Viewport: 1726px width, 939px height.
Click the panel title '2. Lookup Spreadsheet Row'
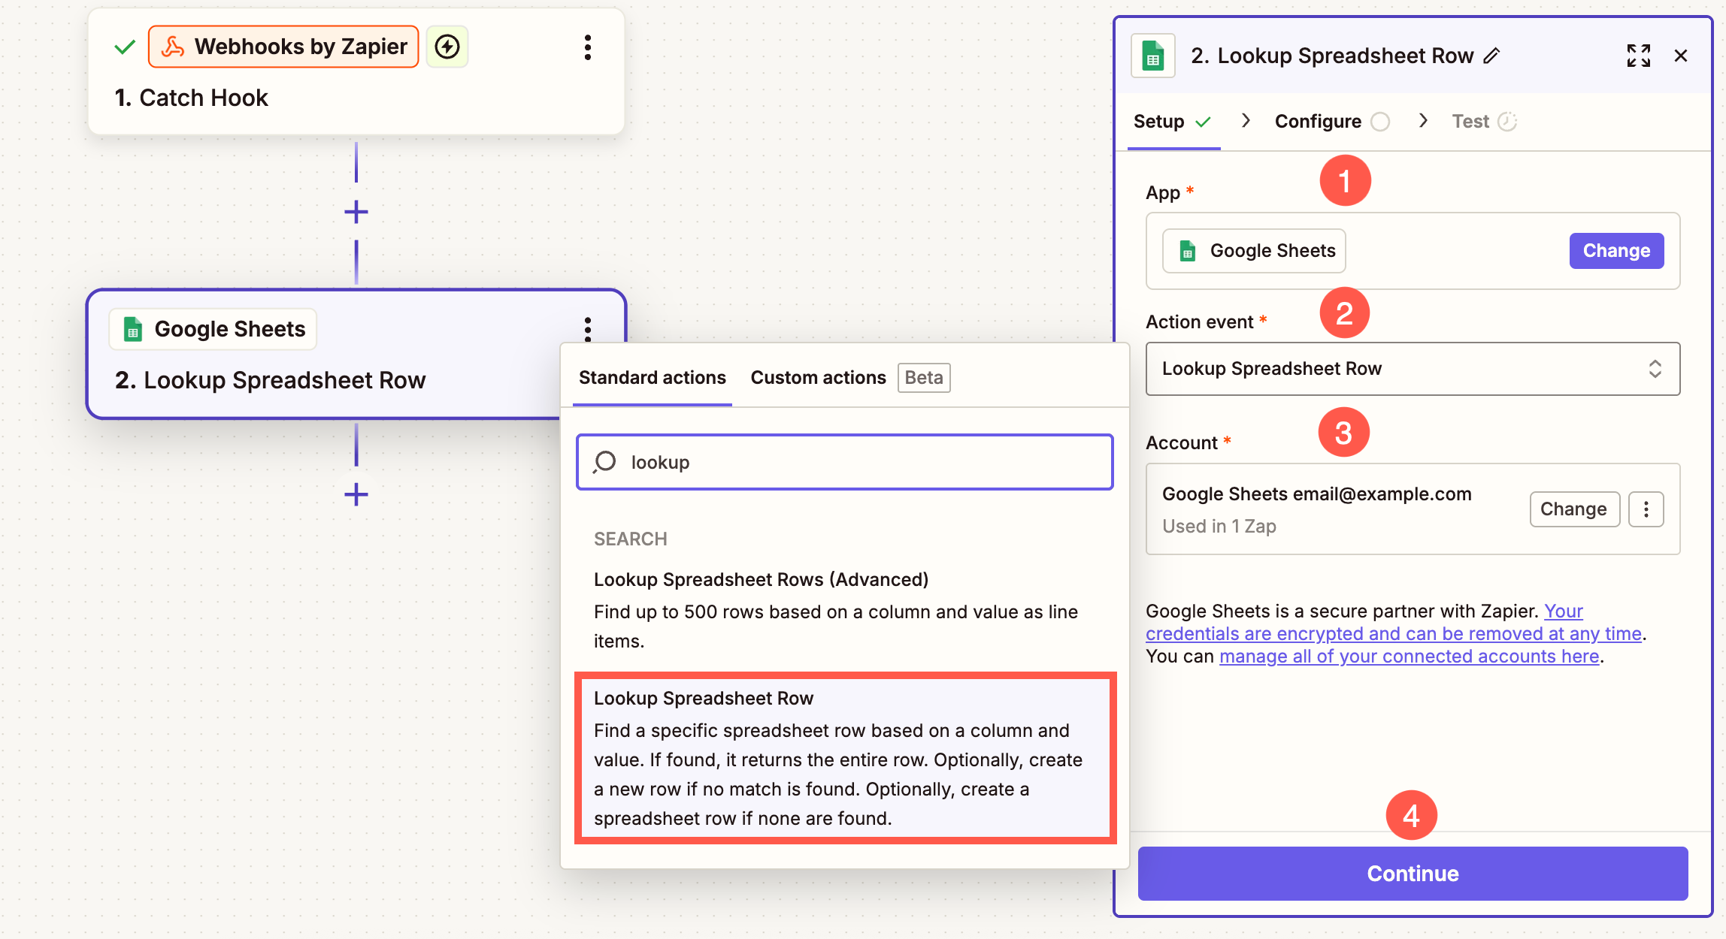1332,56
